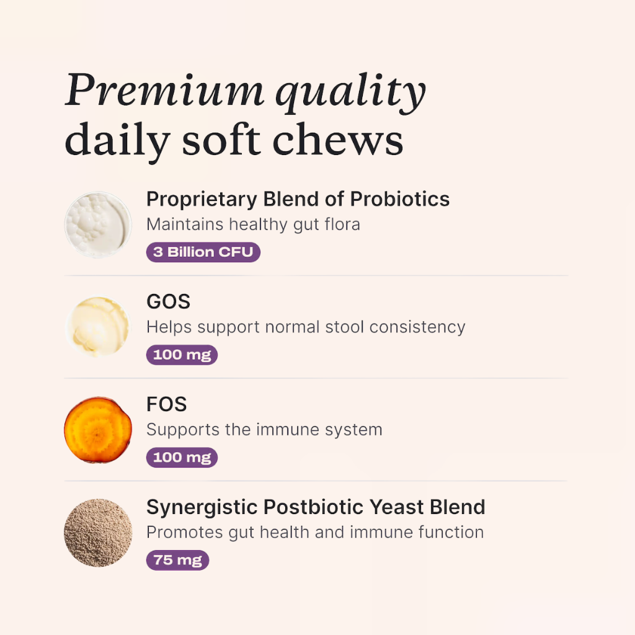Click the granular yeast blend circle image
This screenshot has height=635, width=635.
click(x=98, y=533)
